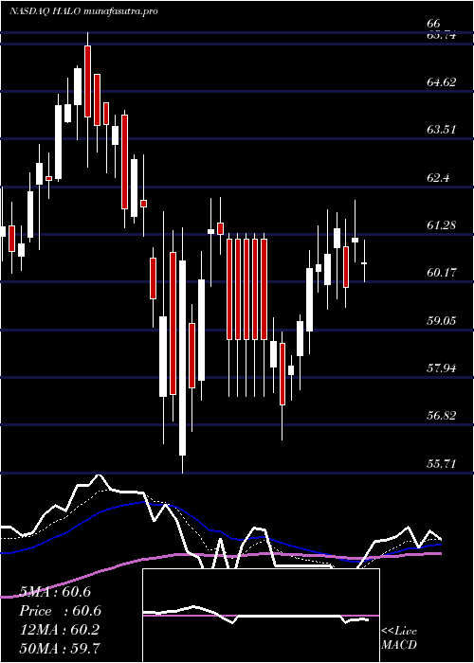Viewport: 474px width, 663px height.
Task: Click the 59.05 price axis label
Action: point(442,320)
